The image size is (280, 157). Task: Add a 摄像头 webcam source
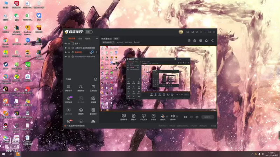pyautogui.click(x=134, y=117)
